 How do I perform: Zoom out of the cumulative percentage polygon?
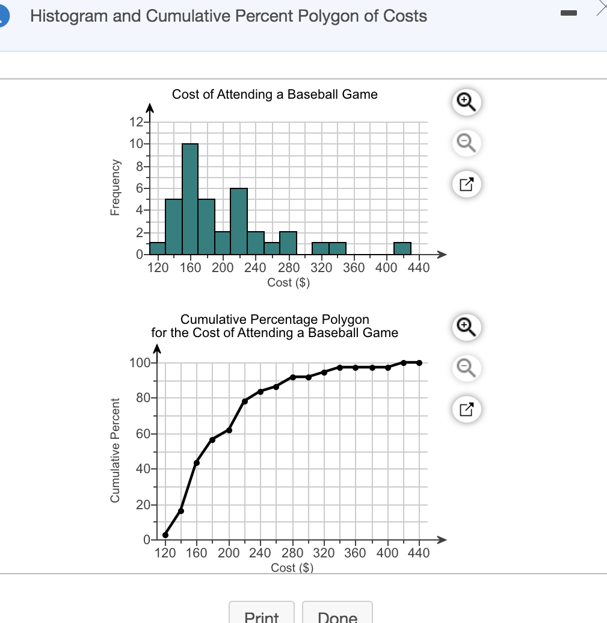point(466,368)
